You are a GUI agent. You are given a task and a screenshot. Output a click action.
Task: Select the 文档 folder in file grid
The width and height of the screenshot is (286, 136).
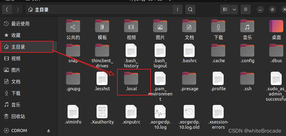click(x=189, y=26)
